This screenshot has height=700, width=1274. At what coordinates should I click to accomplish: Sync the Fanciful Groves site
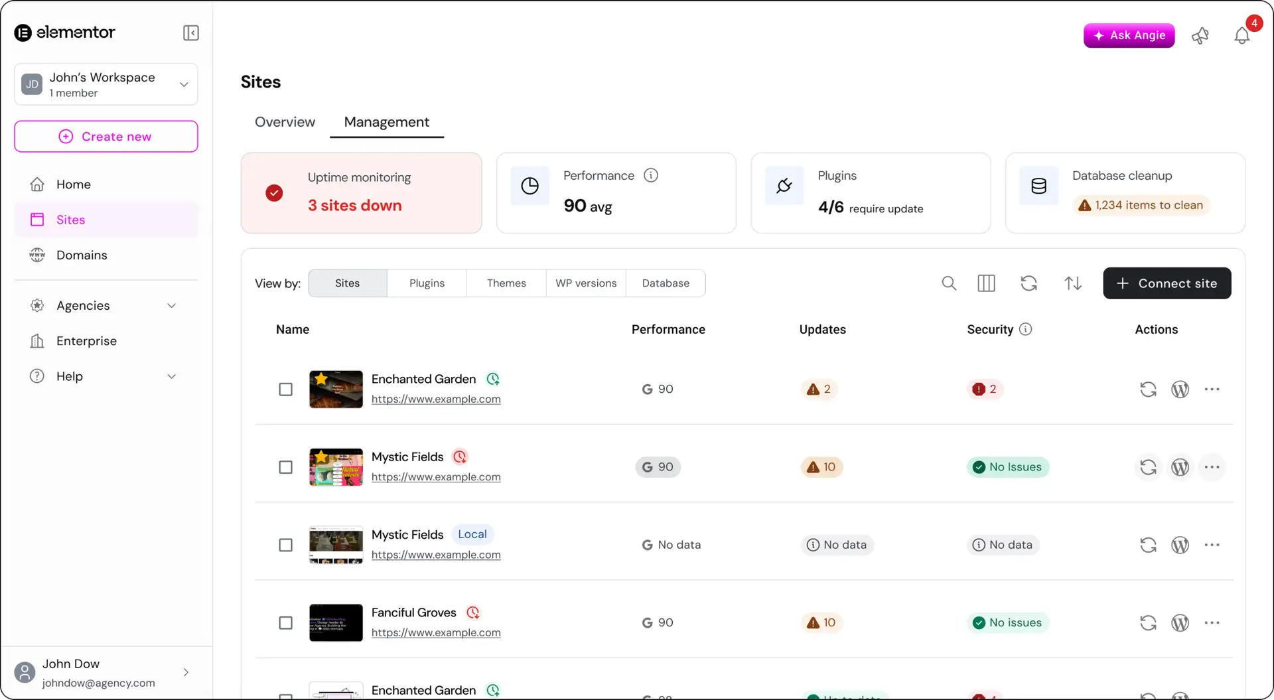1148,622
